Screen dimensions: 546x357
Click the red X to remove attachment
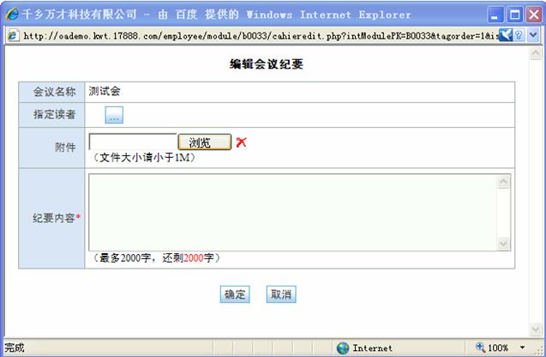click(x=241, y=142)
